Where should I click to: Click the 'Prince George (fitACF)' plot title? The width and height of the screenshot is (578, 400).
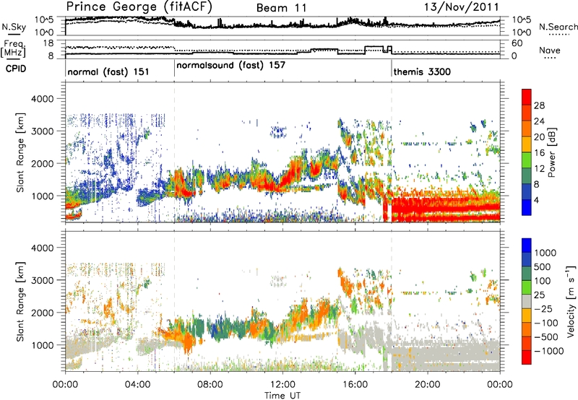[139, 7]
